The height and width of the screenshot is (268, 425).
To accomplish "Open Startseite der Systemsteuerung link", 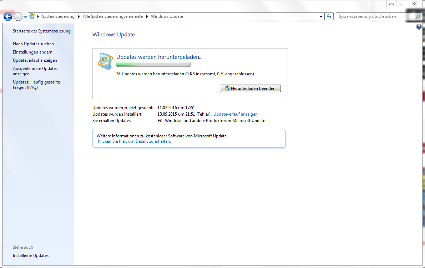I will [x=42, y=31].
